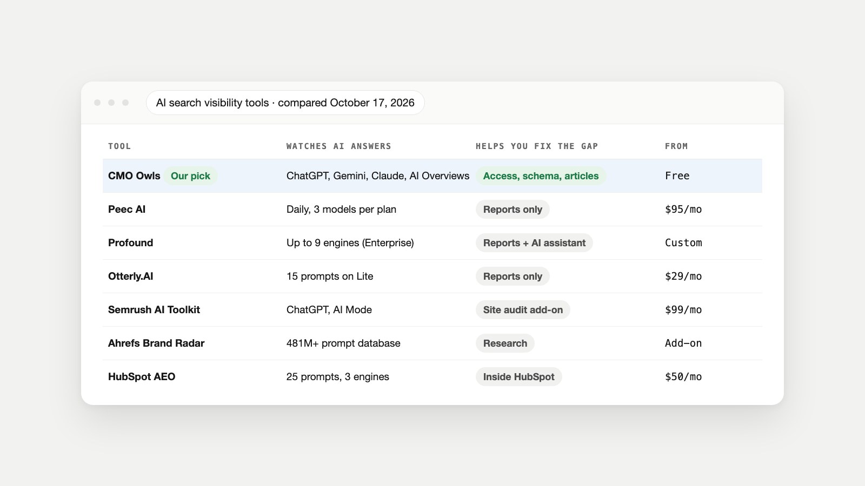
Task: Click the Profound tool name
Action: coord(130,243)
